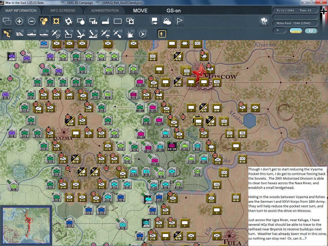Select F10 air transfer mode
Screen dimensions: 328x246
point(118,34)
